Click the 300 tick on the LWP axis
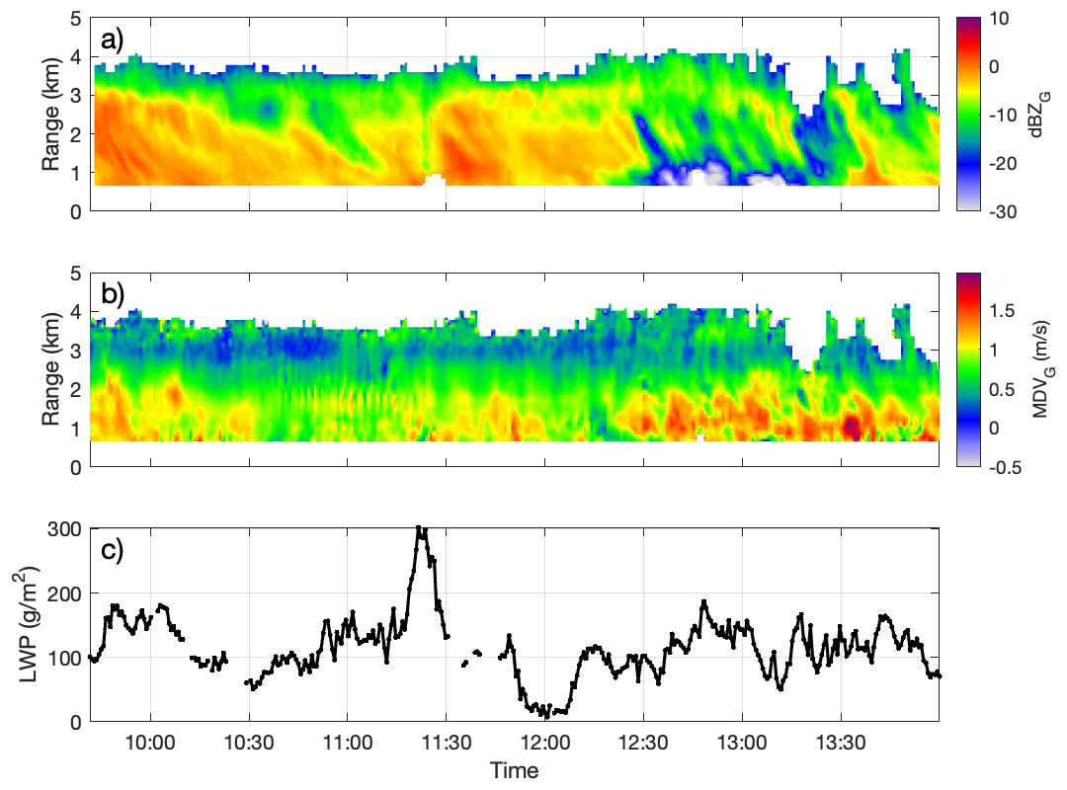This screenshot has width=1067, height=790. coord(67,528)
